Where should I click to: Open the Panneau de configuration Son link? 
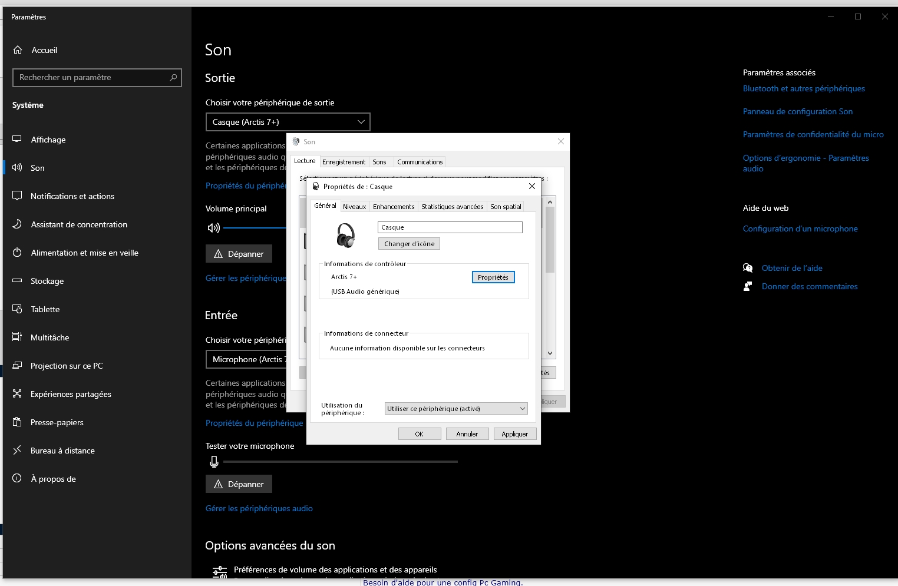pos(797,111)
